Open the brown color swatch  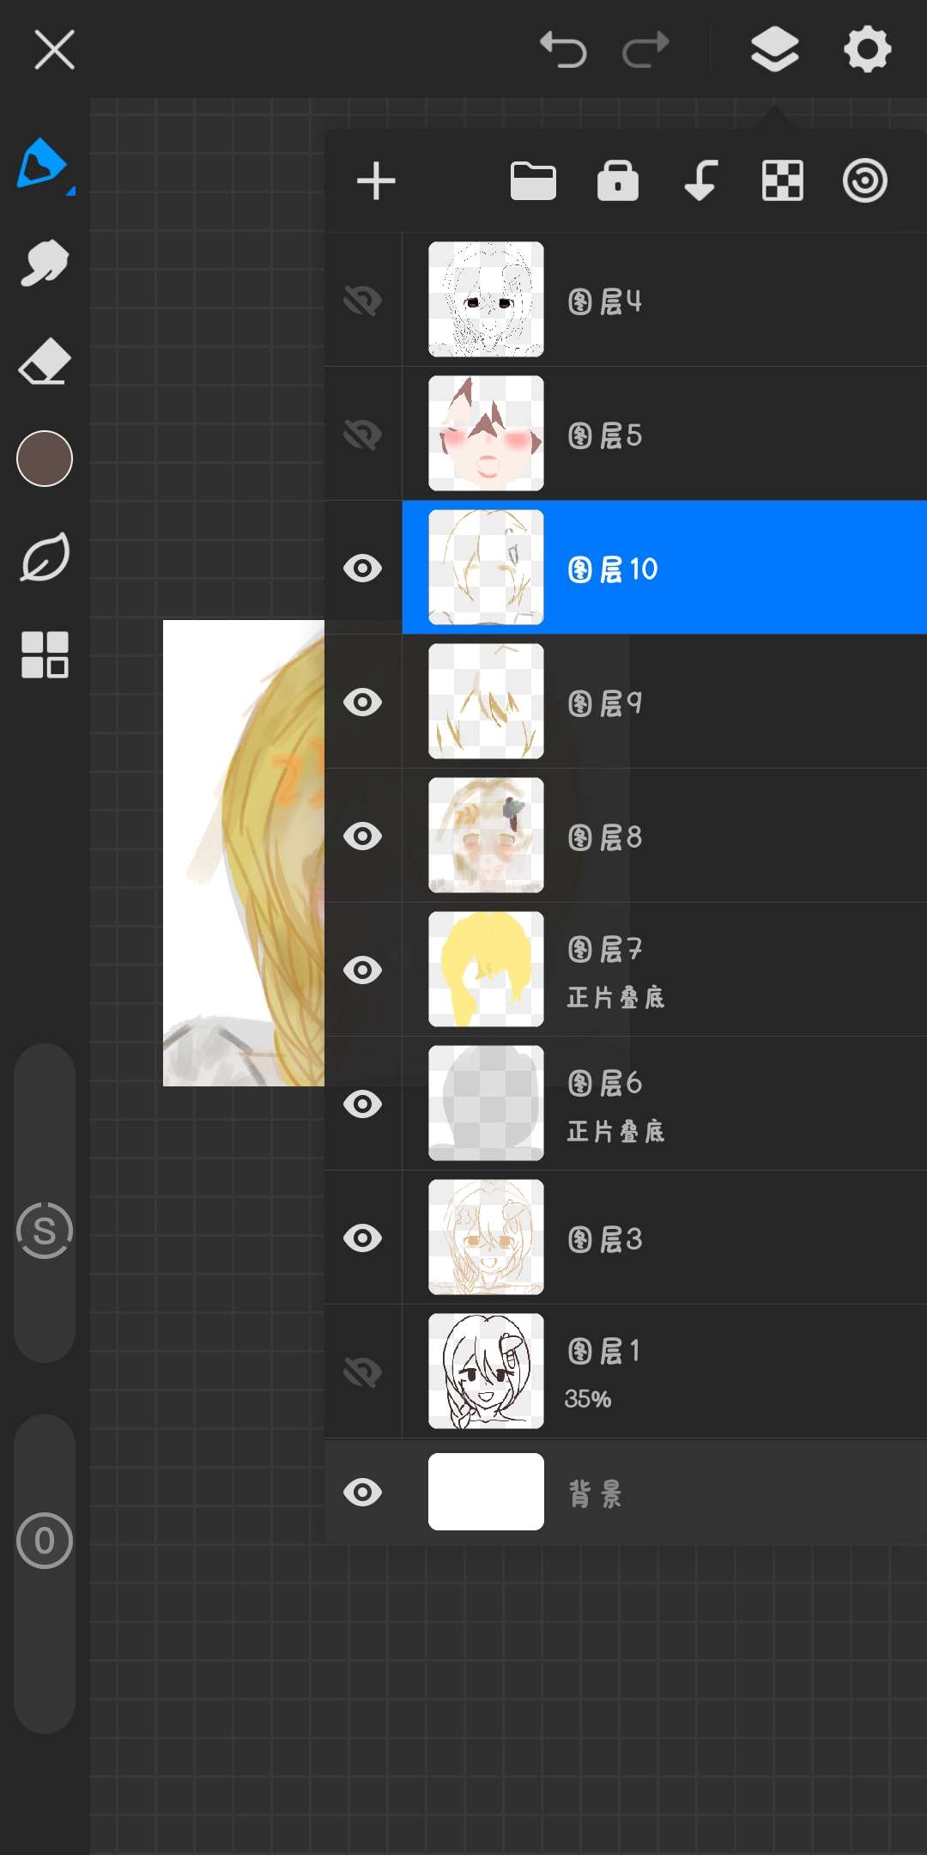click(45, 459)
